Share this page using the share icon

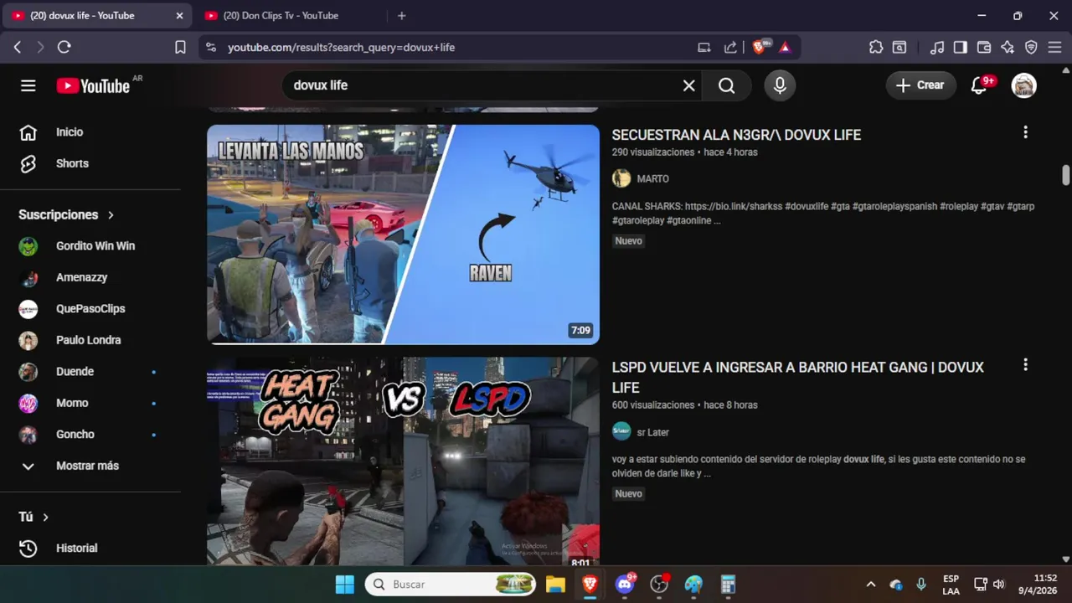click(x=730, y=48)
